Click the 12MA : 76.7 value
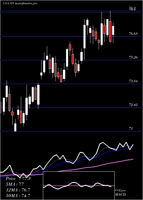 point(18,190)
